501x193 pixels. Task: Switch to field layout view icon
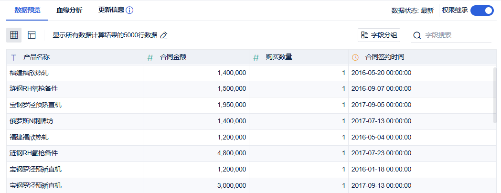[x=32, y=35]
